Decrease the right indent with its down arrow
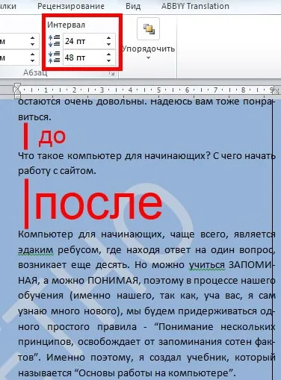281x380 pixels. (32, 60)
